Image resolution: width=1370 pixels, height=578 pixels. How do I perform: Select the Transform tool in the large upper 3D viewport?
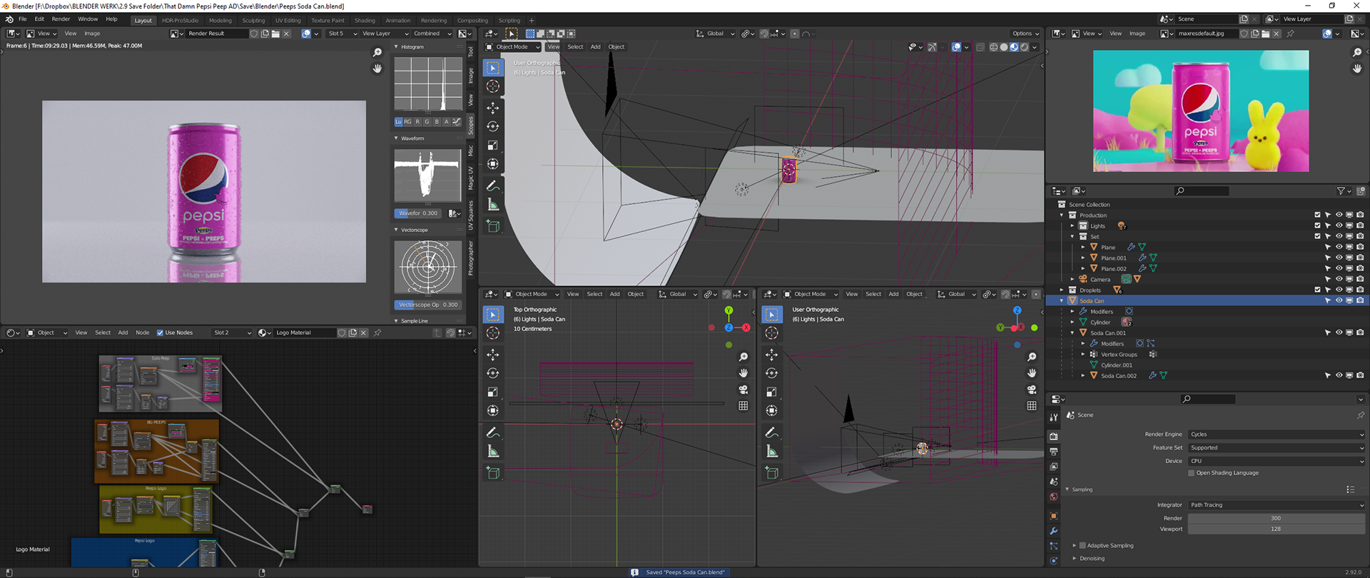493,163
